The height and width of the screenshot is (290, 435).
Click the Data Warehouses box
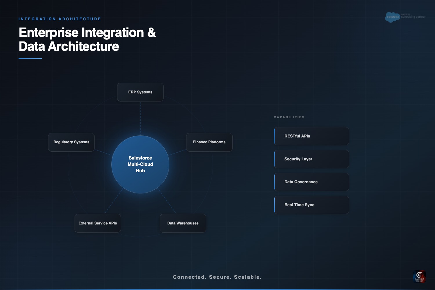(x=183, y=223)
